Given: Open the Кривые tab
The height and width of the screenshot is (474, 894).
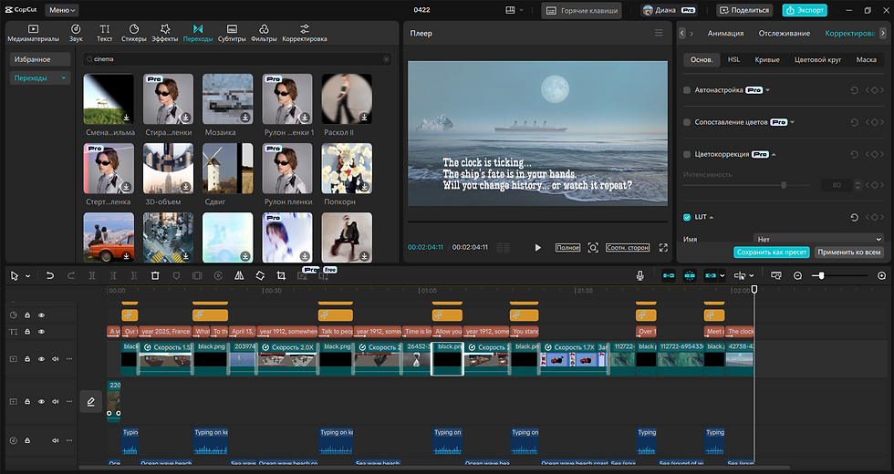Looking at the screenshot, I should [767, 59].
